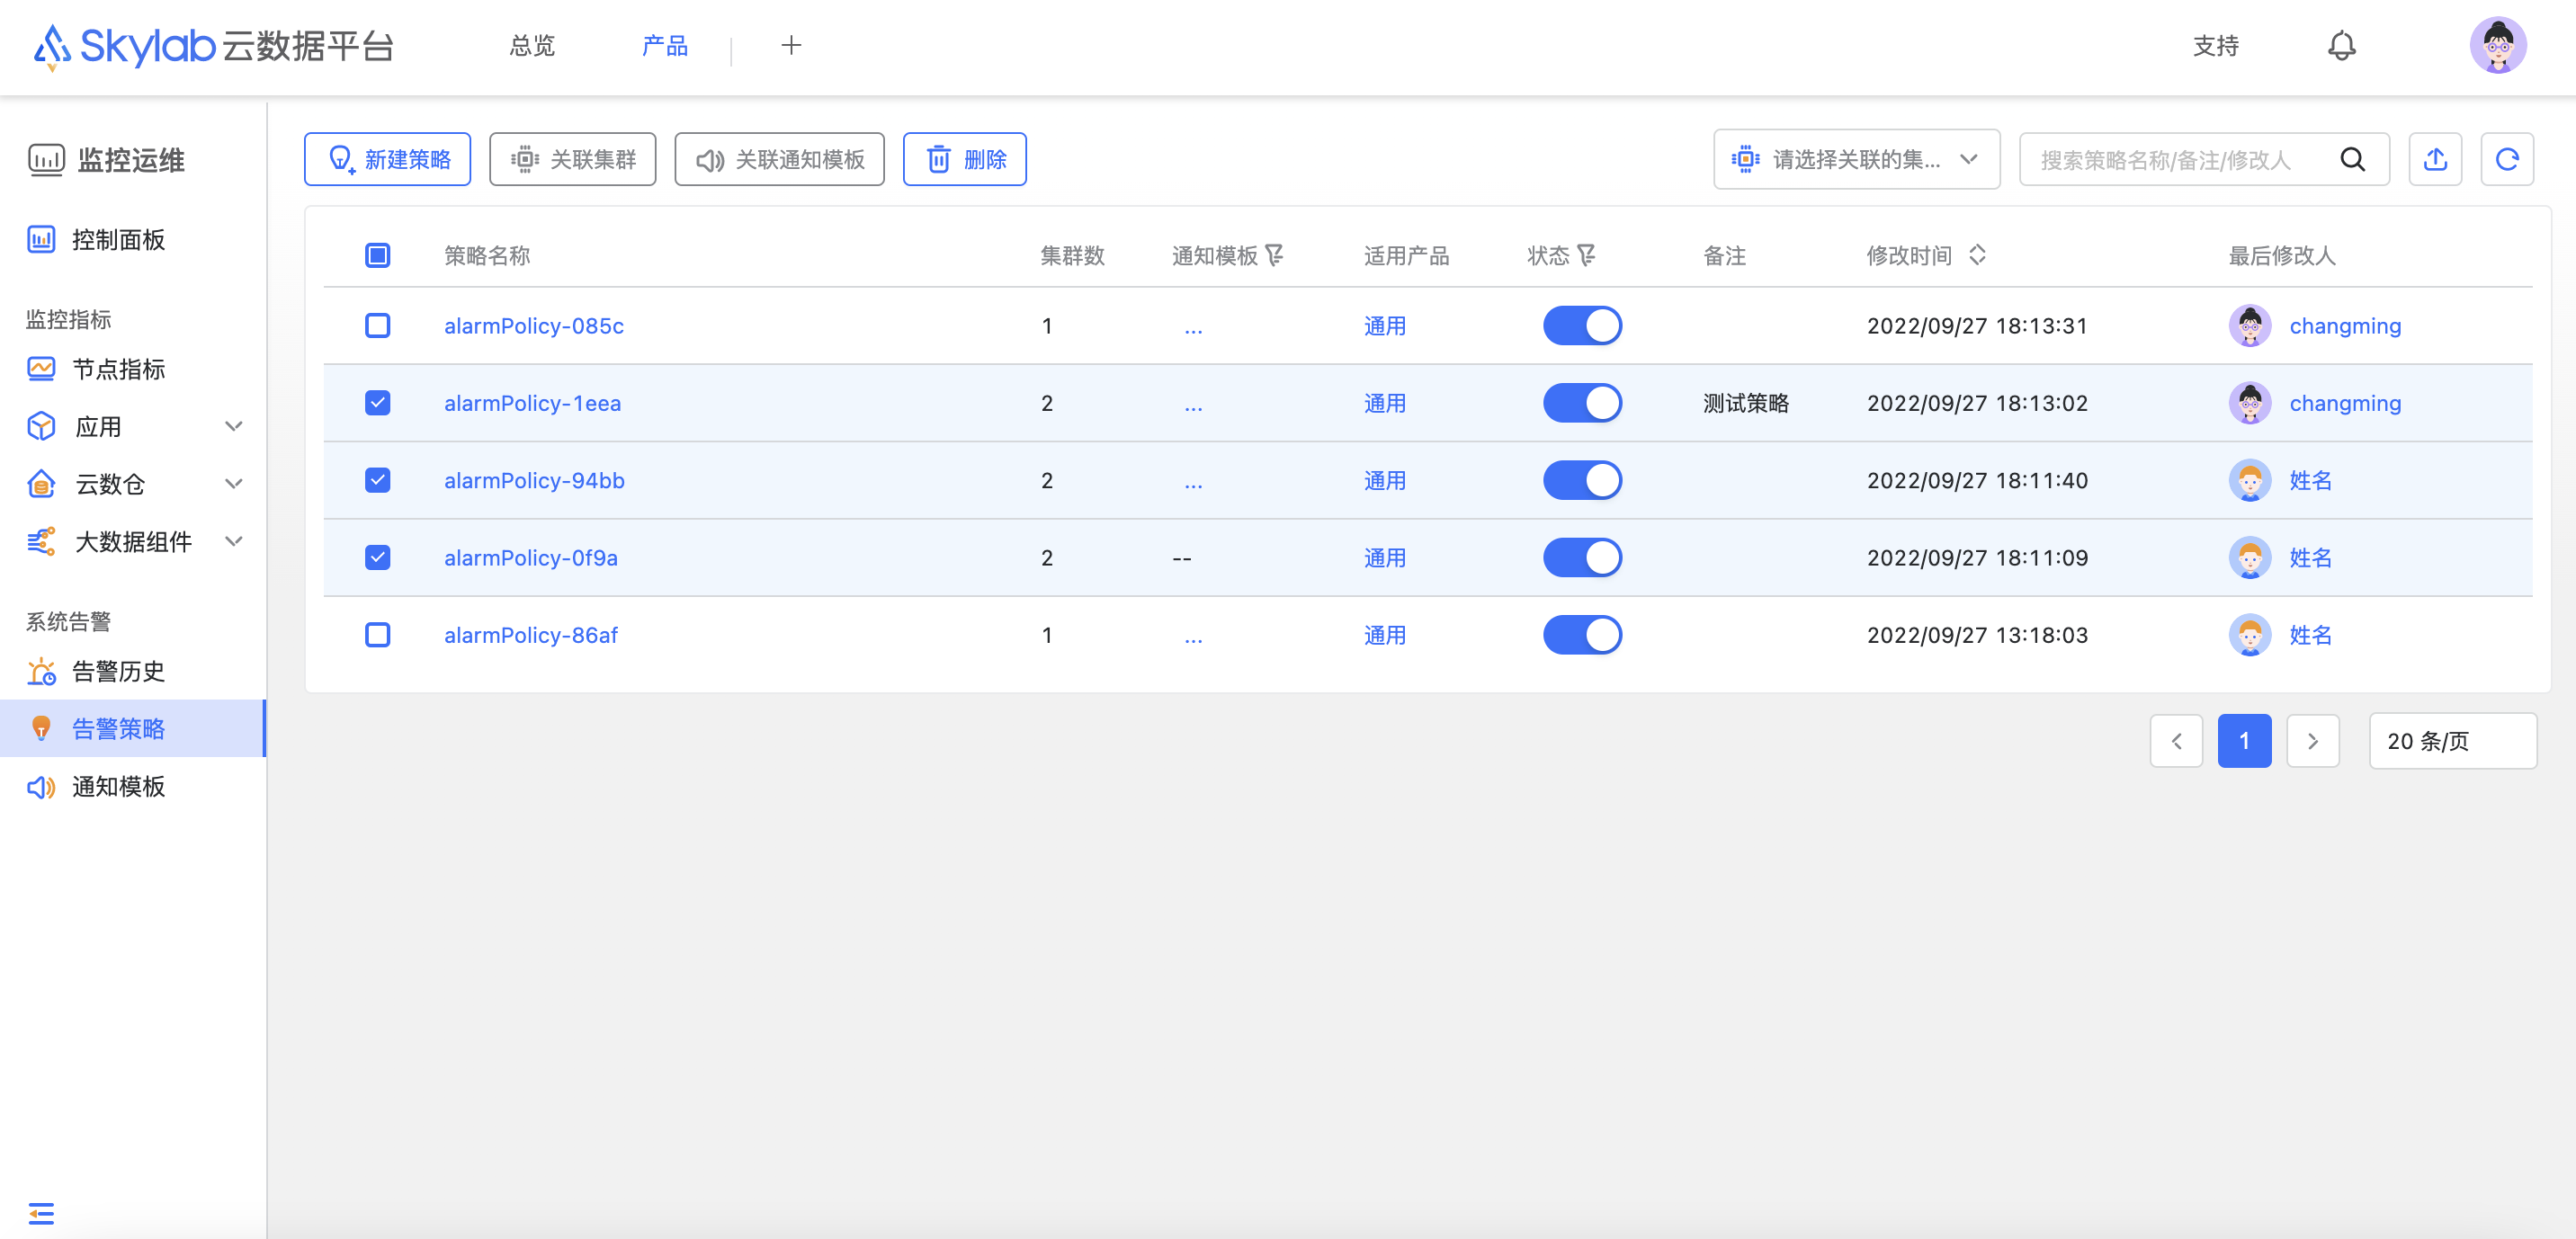Open the 请选择关联的集群 dropdown
2576x1239 pixels.
tap(1856, 159)
